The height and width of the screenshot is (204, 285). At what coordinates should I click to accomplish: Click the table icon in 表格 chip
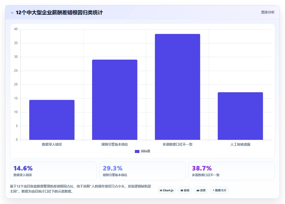click(182, 190)
